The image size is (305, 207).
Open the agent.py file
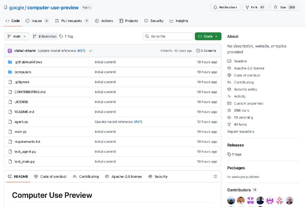click(x=21, y=122)
